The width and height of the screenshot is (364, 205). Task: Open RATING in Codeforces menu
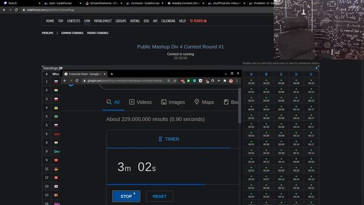tap(135, 21)
